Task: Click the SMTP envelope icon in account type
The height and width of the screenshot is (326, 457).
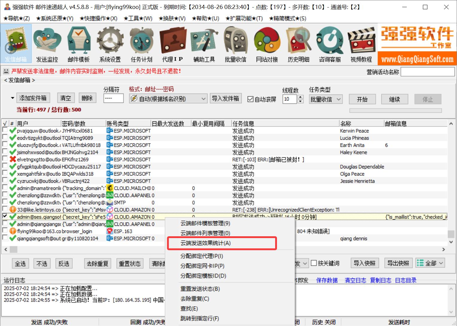Action: click(110, 202)
